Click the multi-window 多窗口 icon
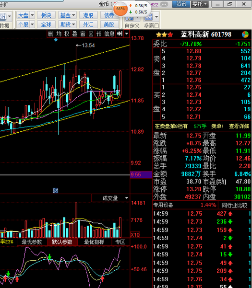 point(148,17)
